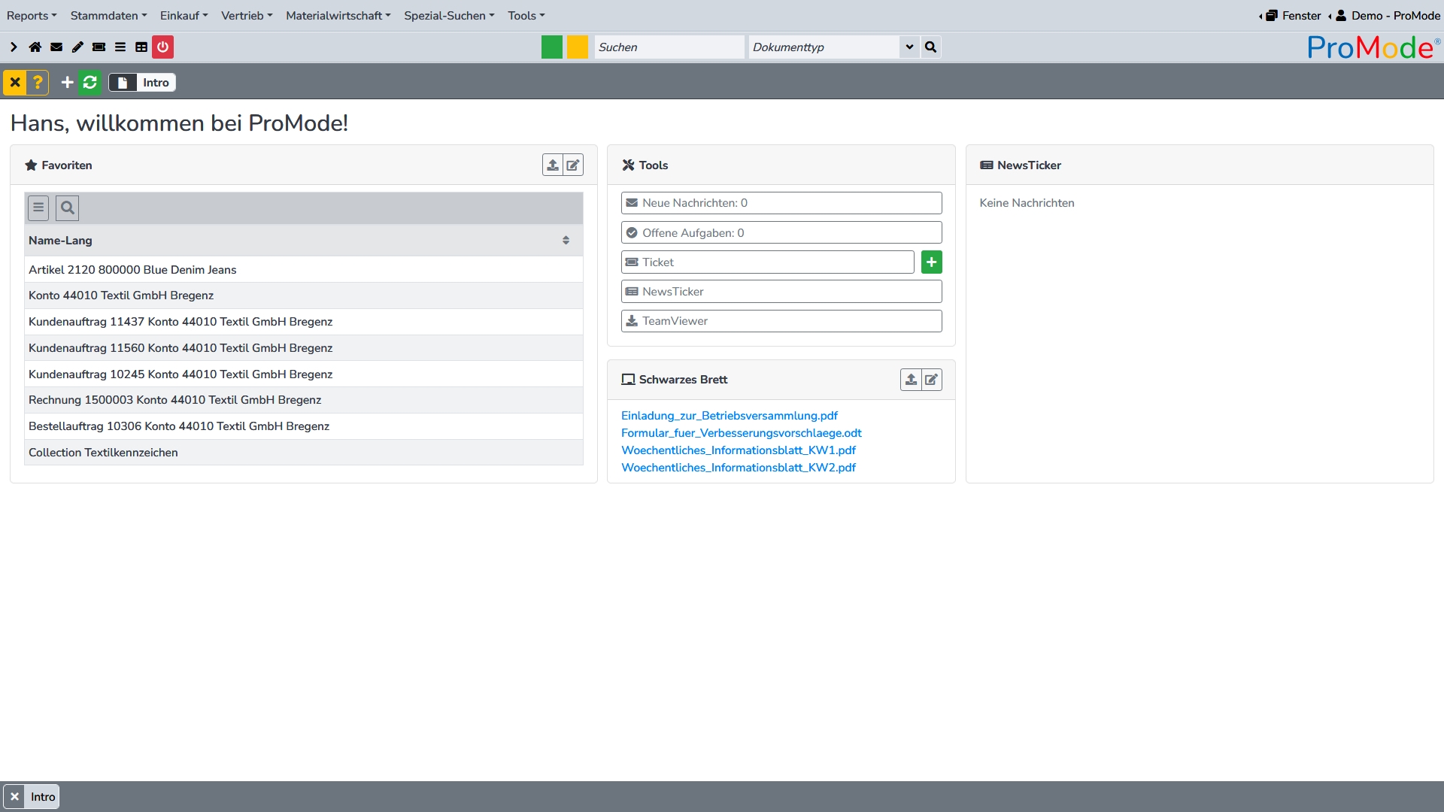
Task: Click the yellow question mark help icon
Action: 38,83
